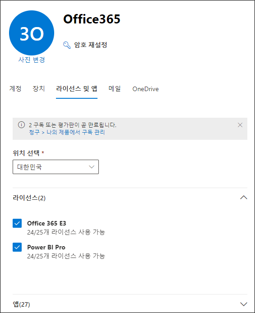The image size is (255, 313).
Task: Click the 청구 > 나의 제품에서 구독 관리 link
Action: pos(67,132)
